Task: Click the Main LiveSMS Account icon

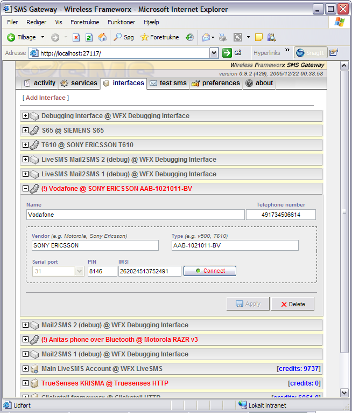Action: 34,369
